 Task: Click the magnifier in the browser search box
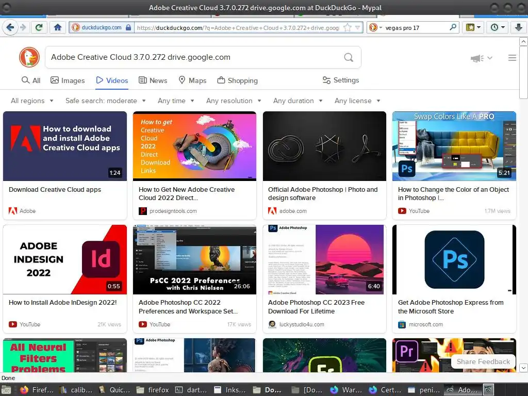(x=453, y=27)
